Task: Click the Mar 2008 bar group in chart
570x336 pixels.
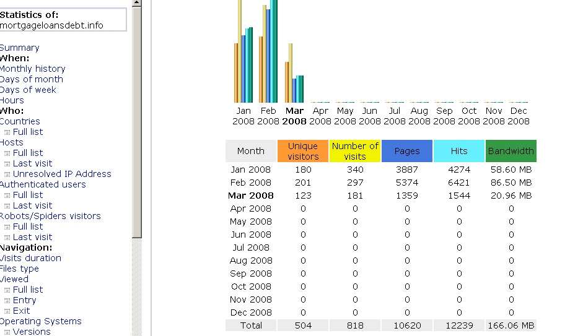Action: tap(294, 73)
